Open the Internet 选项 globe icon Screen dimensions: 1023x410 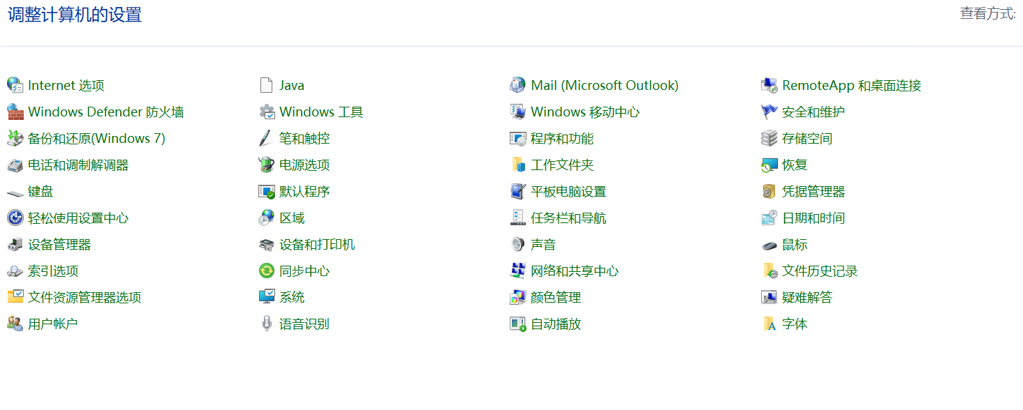15,85
